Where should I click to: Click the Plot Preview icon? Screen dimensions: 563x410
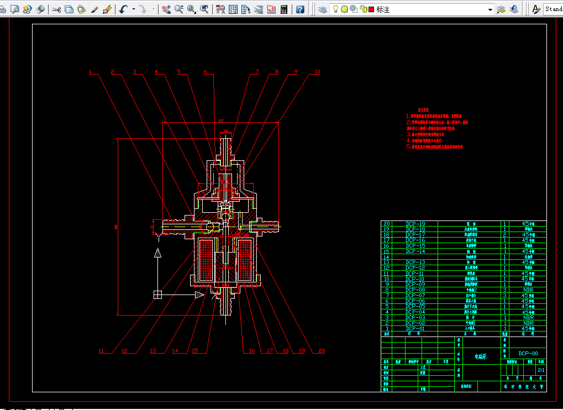click(x=15, y=9)
